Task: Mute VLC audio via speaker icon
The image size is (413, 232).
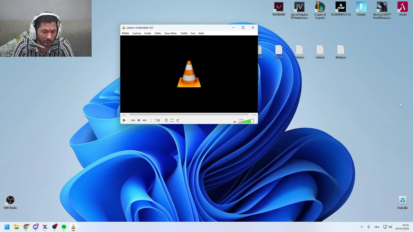Action: pyautogui.click(x=235, y=122)
